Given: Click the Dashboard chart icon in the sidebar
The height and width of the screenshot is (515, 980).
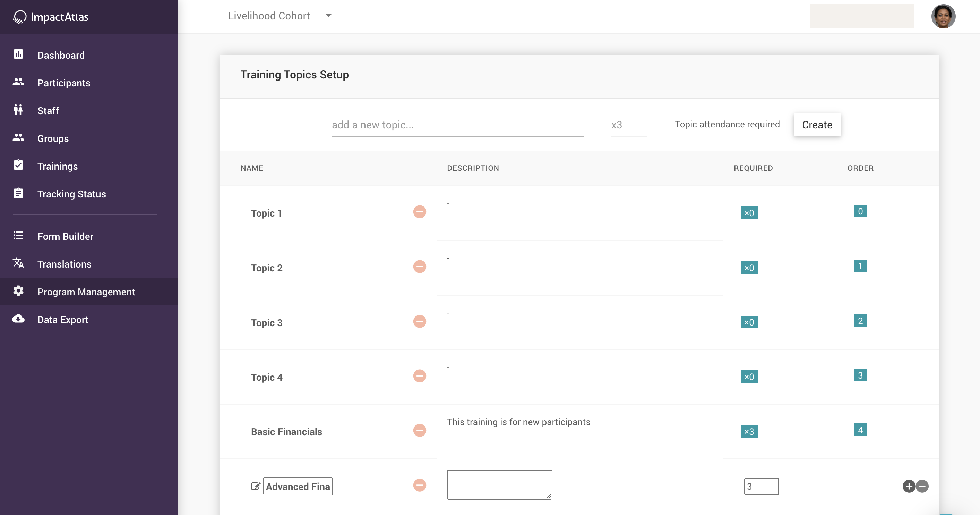Looking at the screenshot, I should point(18,54).
